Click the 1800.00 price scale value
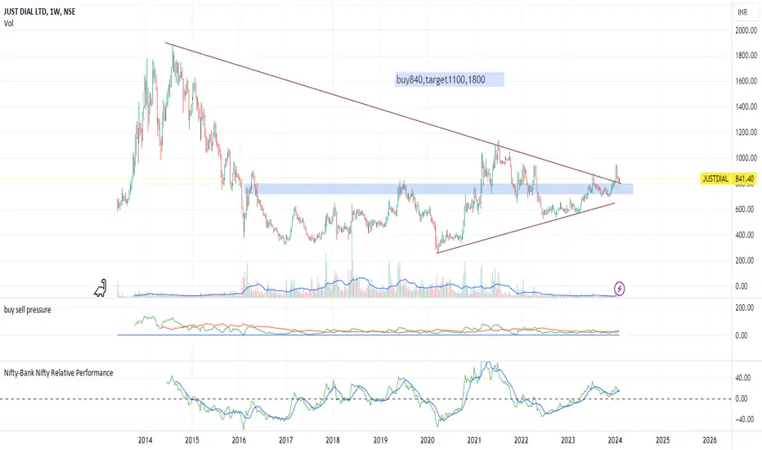 pyautogui.click(x=746, y=56)
